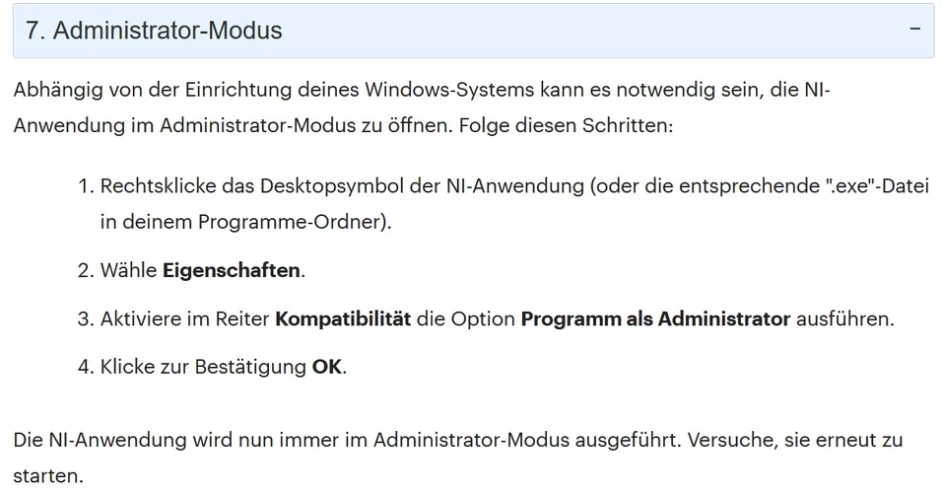
Task: Collapse section using the minus icon
Action: tap(915, 29)
